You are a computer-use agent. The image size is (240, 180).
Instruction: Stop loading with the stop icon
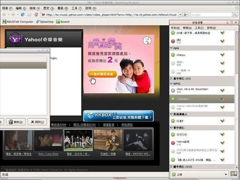(29, 14)
